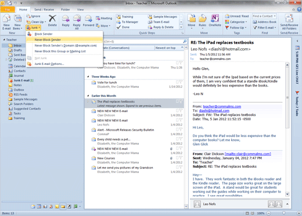Open the Follow Up dropdown
Screen dimensions: 302x216
tap(236, 28)
